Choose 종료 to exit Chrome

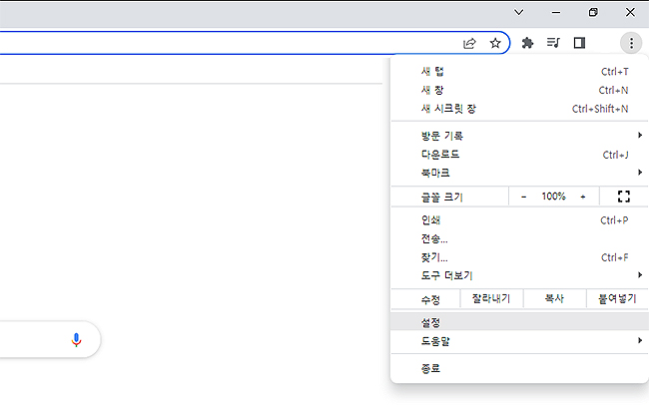pyautogui.click(x=519, y=368)
